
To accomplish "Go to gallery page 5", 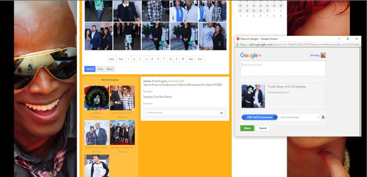I will click(x=152, y=59).
